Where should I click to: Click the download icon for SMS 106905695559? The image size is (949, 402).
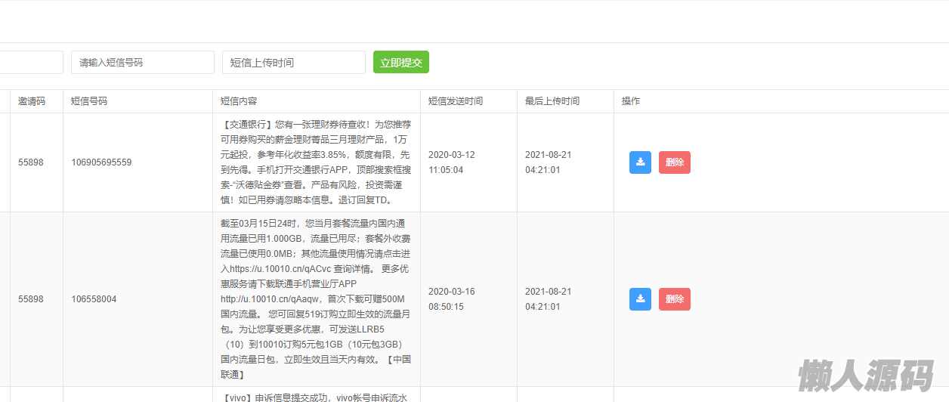[640, 162]
